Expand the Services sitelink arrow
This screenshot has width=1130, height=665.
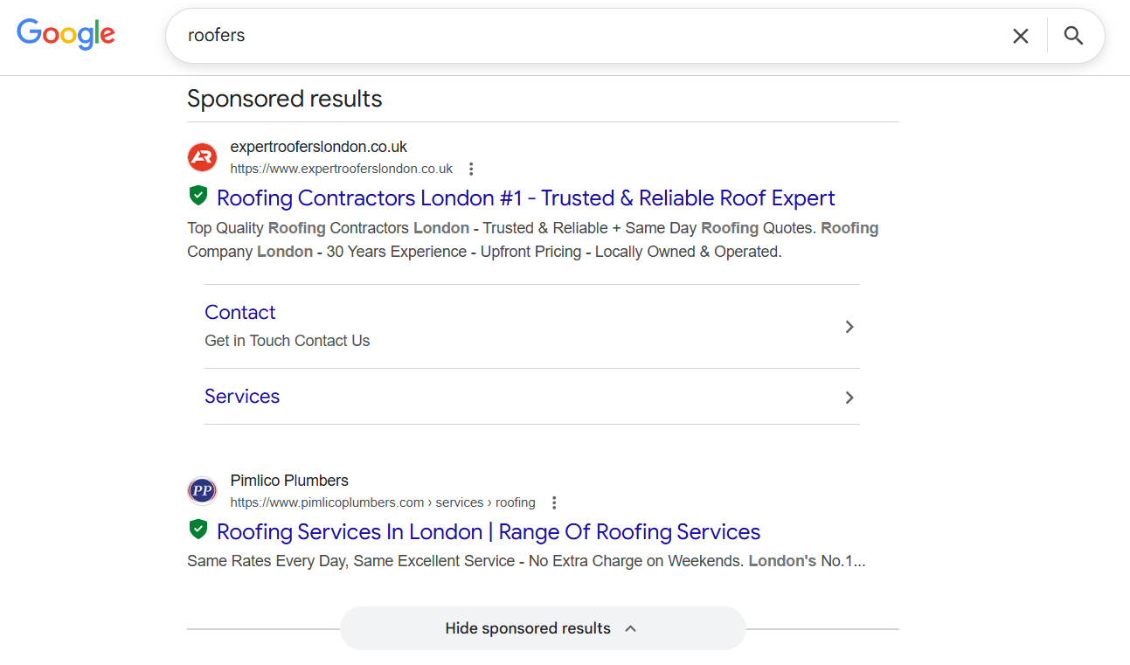[x=849, y=398]
